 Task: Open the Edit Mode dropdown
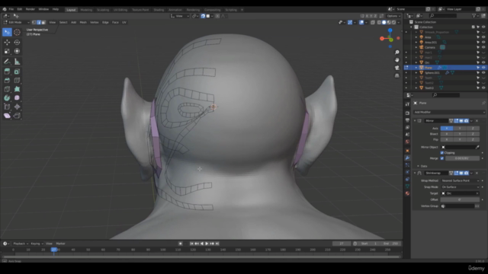pos(16,22)
